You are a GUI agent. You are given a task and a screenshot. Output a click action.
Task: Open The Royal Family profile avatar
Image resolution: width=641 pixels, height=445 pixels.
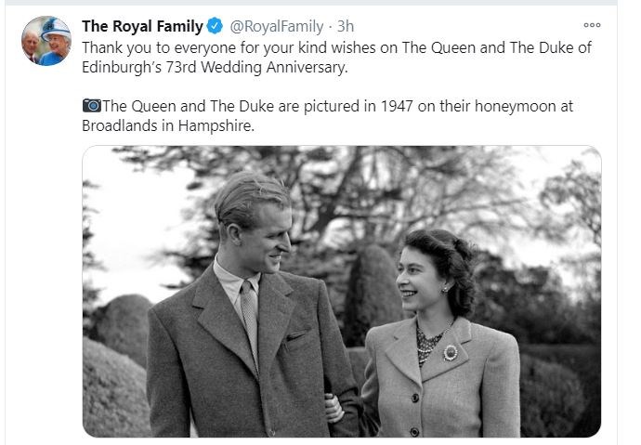46,42
